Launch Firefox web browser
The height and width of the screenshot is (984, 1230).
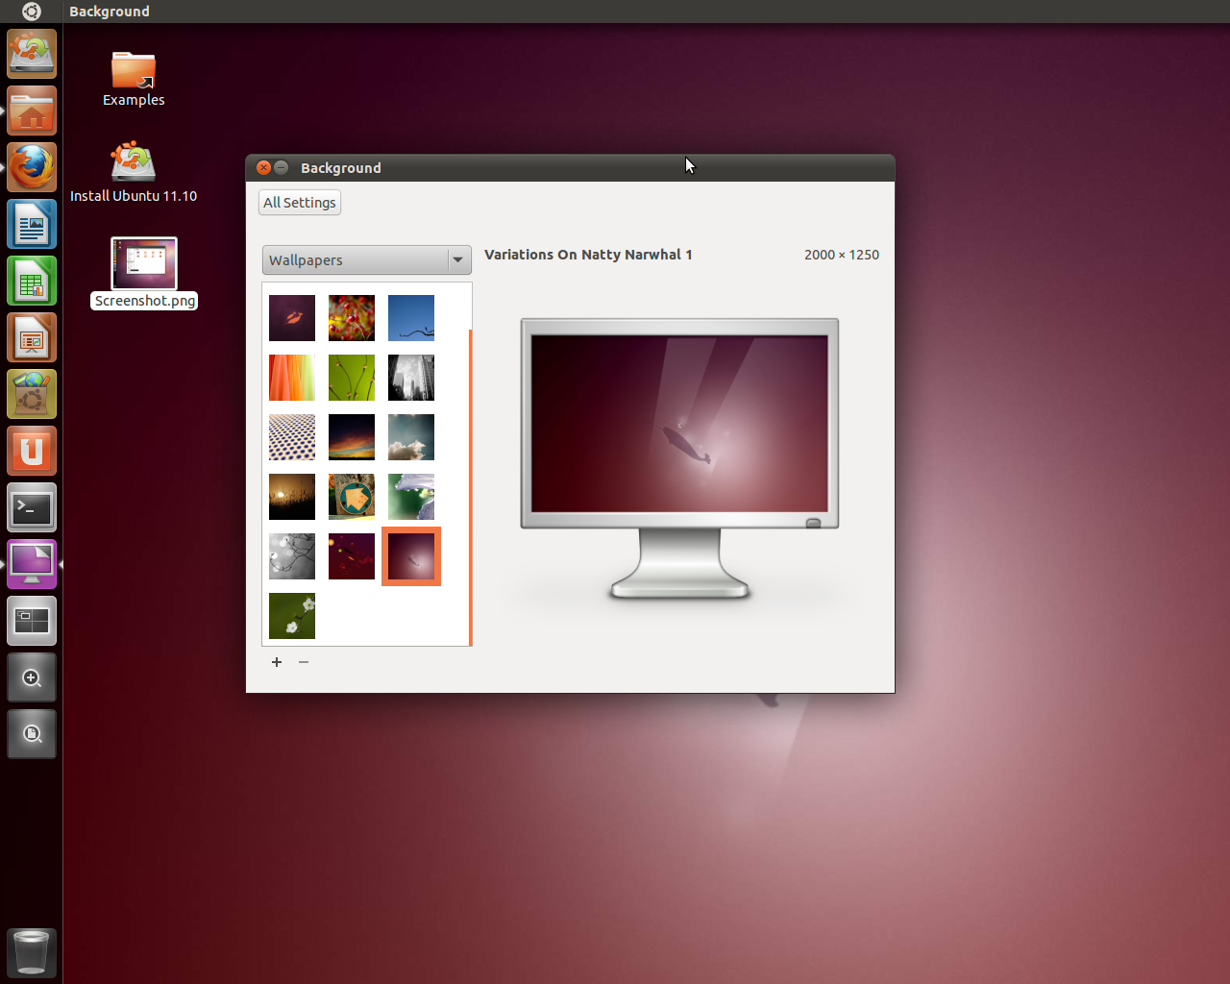click(32, 167)
